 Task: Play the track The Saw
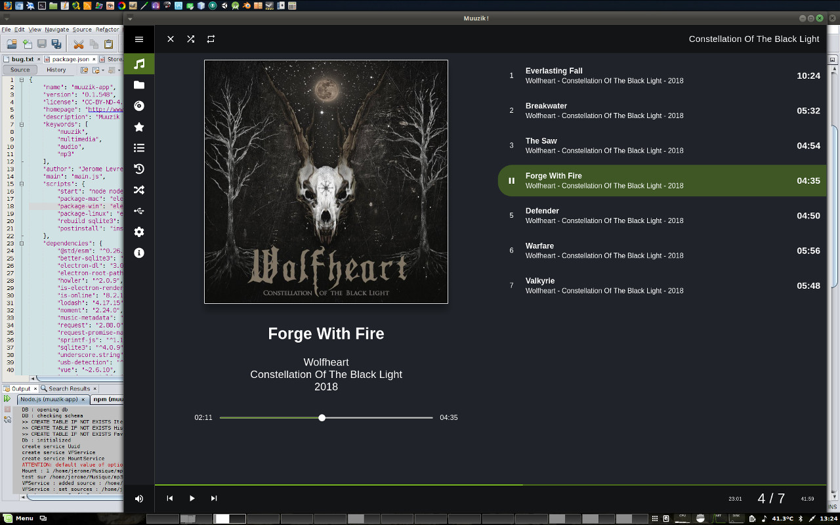(662, 146)
